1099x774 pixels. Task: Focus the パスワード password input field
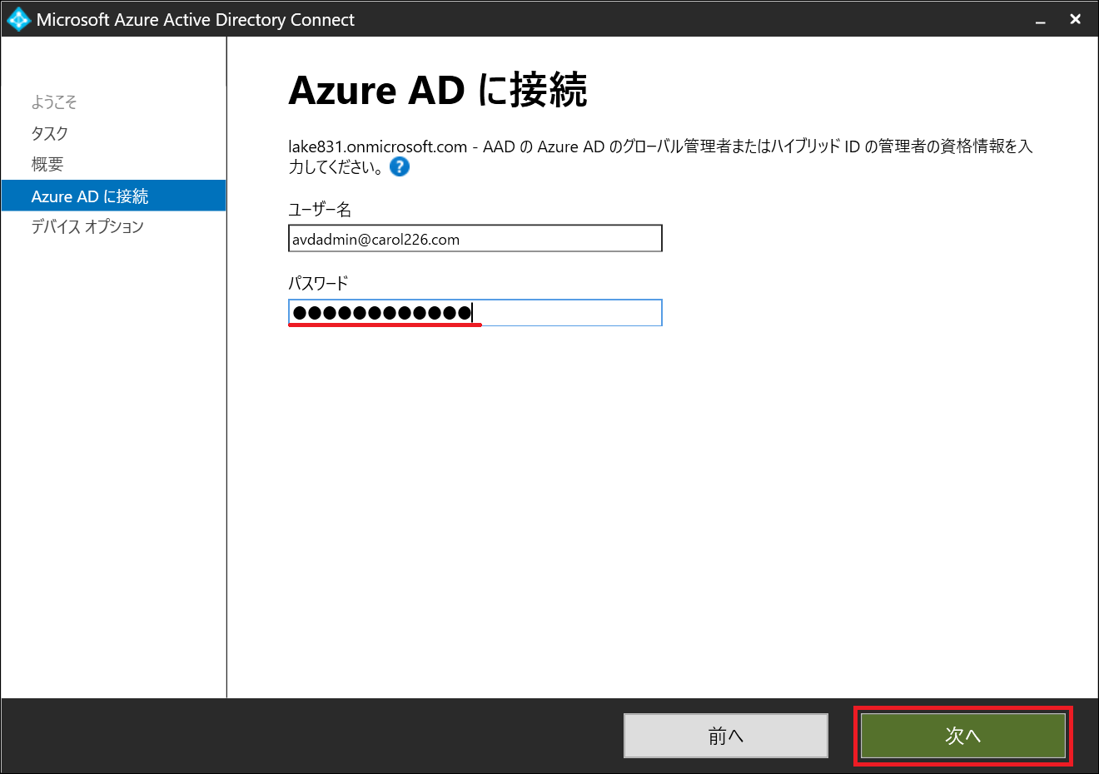tap(475, 313)
